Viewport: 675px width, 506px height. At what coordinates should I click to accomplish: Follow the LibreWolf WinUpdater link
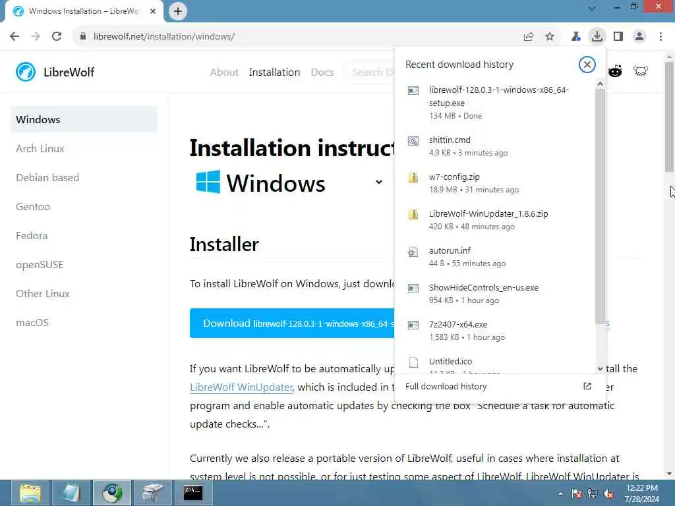point(241,387)
